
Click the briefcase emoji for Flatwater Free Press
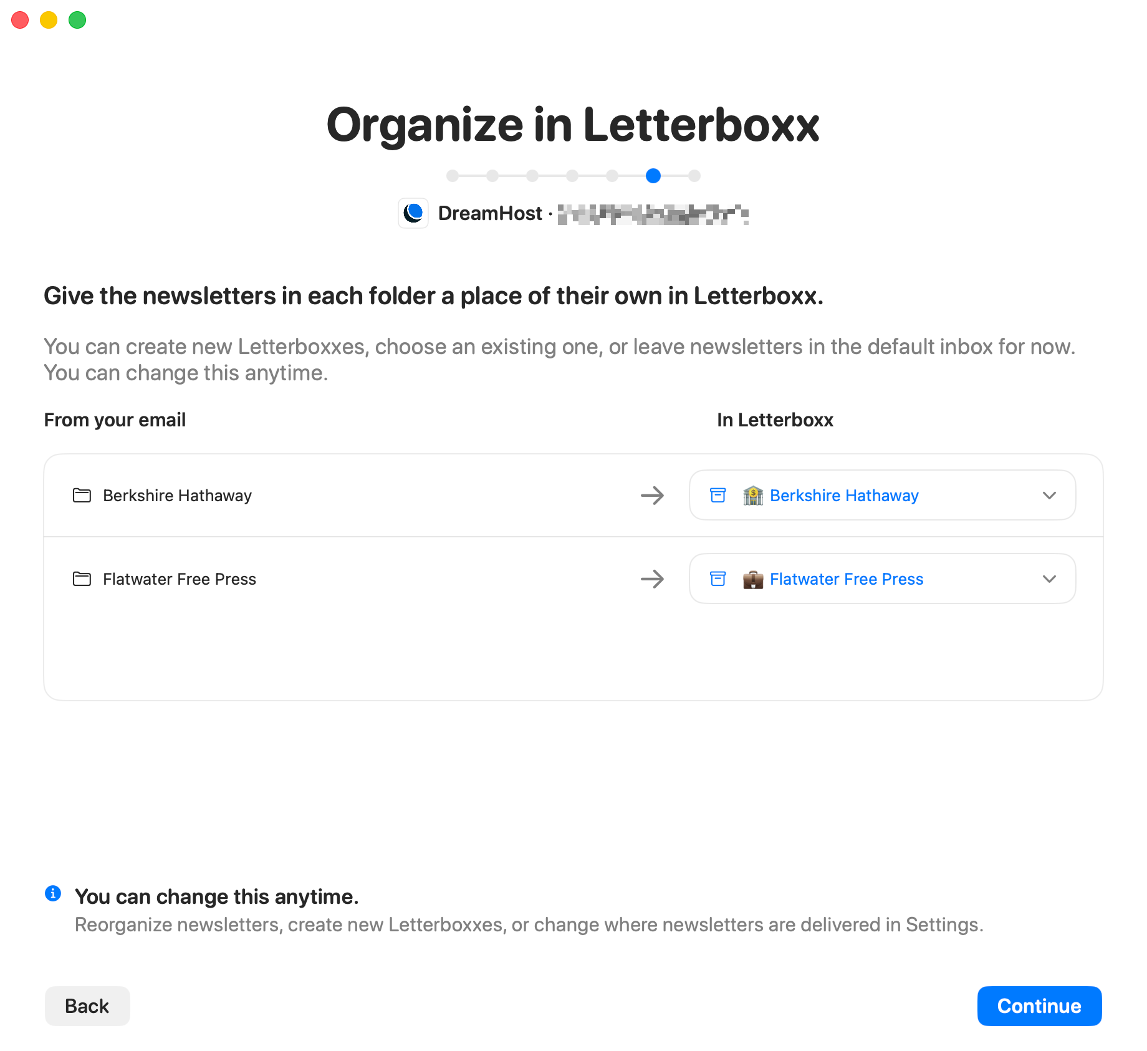[753, 579]
